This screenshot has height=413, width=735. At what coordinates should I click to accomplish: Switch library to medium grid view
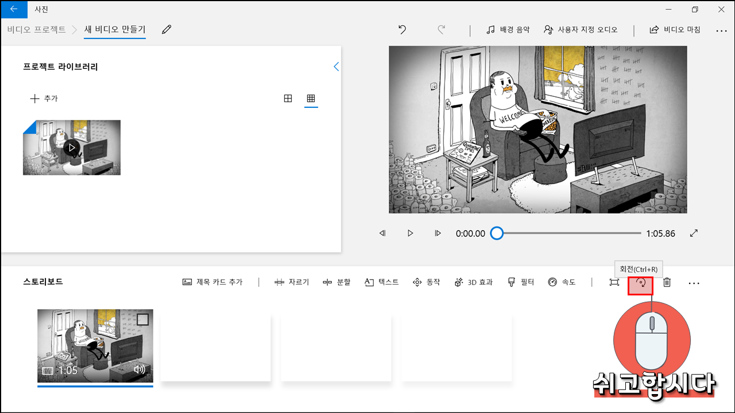pyautogui.click(x=288, y=99)
